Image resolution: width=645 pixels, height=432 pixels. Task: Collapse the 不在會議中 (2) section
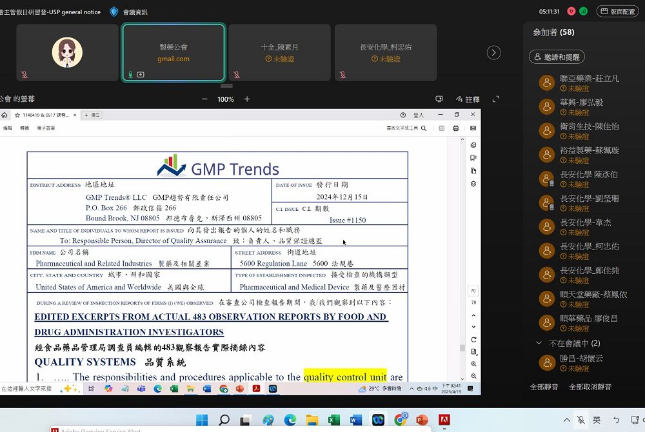539,343
